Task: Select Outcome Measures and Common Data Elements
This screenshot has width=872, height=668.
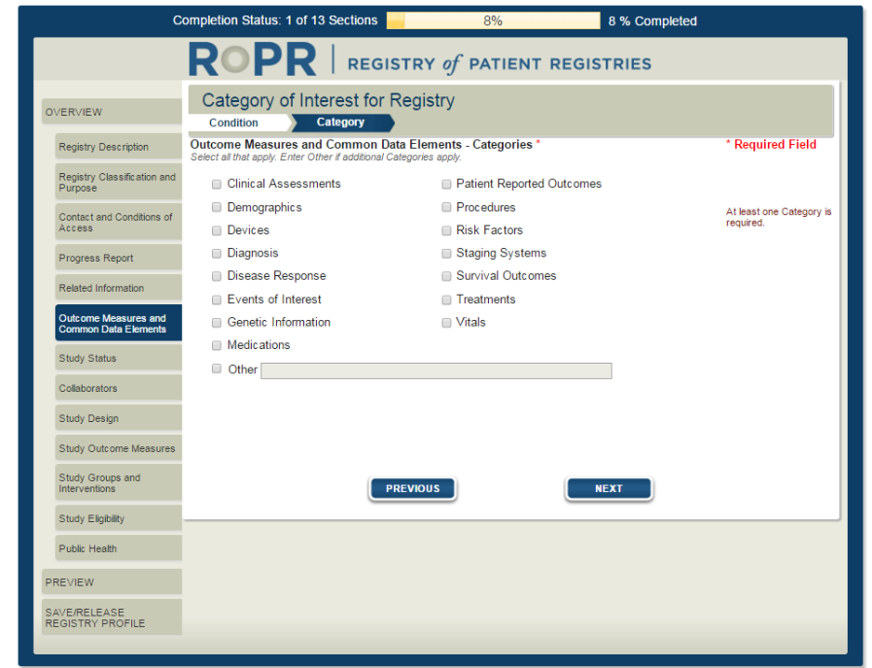Action: [119, 323]
